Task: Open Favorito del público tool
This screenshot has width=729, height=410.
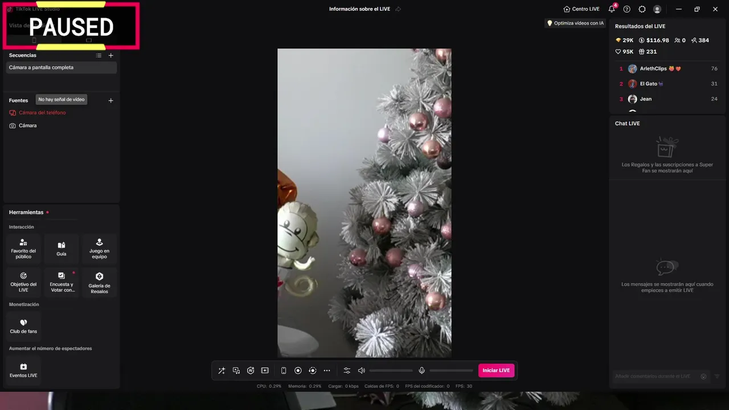Action: click(x=23, y=249)
